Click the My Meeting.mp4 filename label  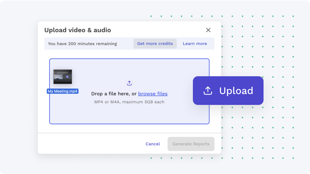tap(63, 91)
